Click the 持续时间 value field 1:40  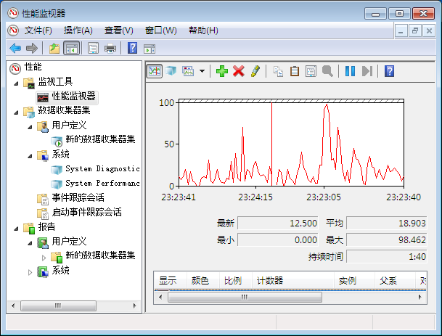(x=386, y=256)
